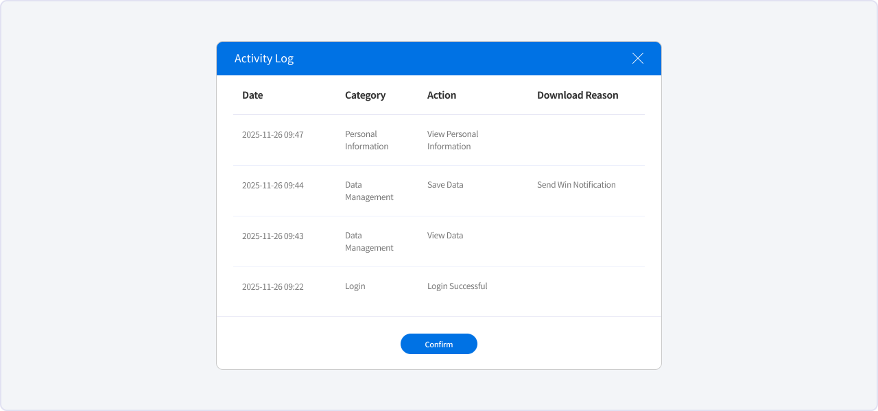Screen dimensions: 878x411
Task: Click the Personal Information category cell
Action: [x=366, y=140]
